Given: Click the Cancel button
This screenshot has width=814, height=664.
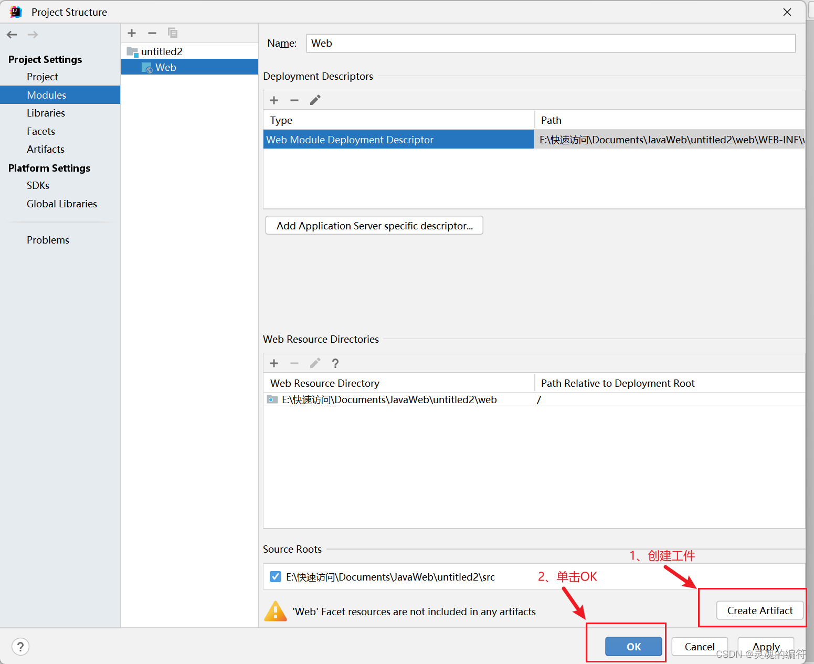Looking at the screenshot, I should tap(700, 647).
